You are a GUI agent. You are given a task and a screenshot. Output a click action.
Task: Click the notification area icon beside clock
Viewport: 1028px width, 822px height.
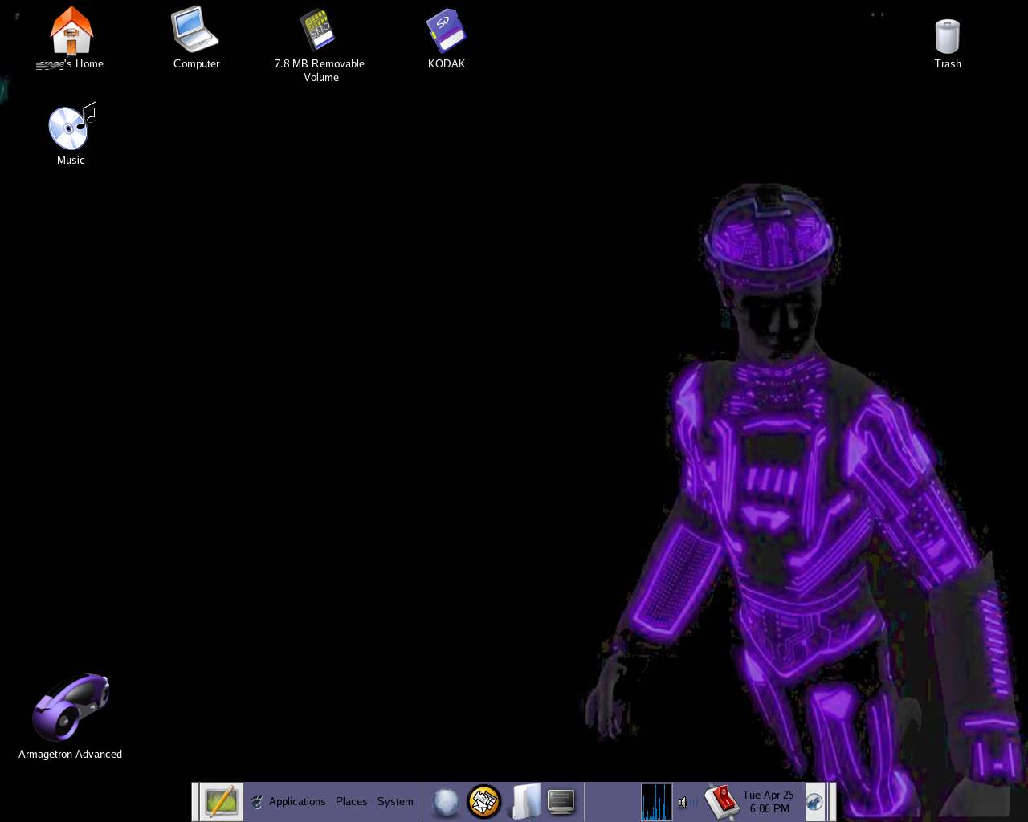point(814,802)
